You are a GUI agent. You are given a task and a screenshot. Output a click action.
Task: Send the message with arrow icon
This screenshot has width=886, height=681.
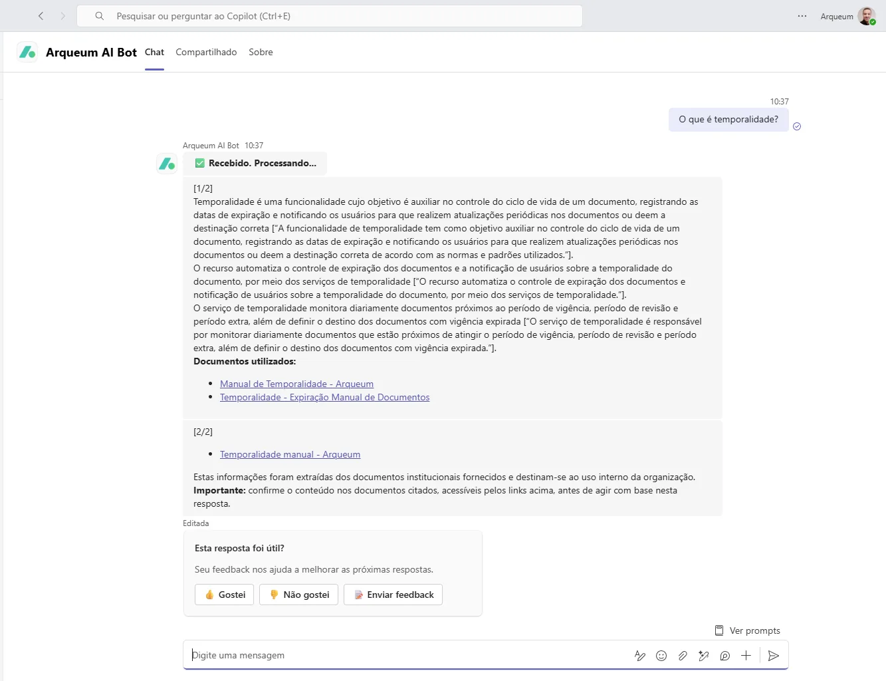(774, 656)
